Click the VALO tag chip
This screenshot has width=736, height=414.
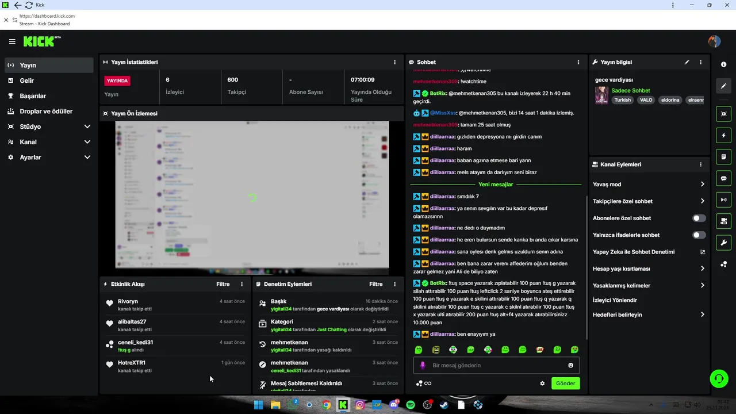pos(646,100)
